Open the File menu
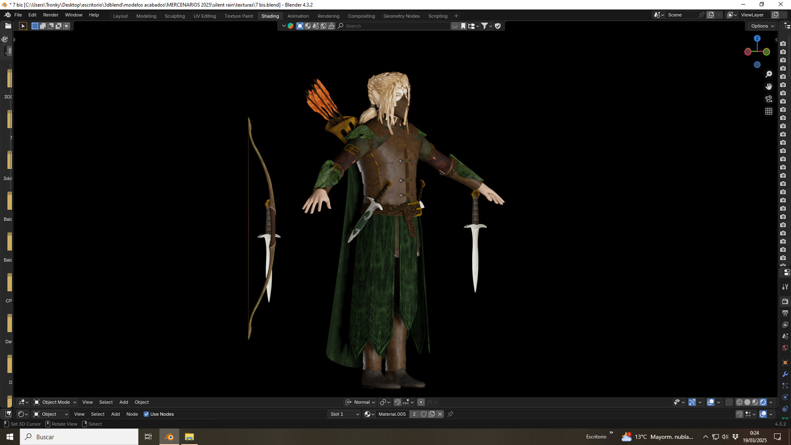Image resolution: width=791 pixels, height=445 pixels. [18, 15]
